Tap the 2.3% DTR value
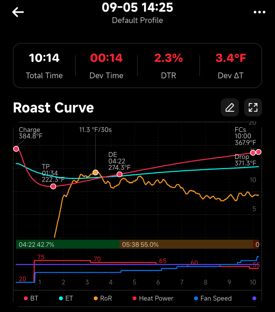 point(168,58)
